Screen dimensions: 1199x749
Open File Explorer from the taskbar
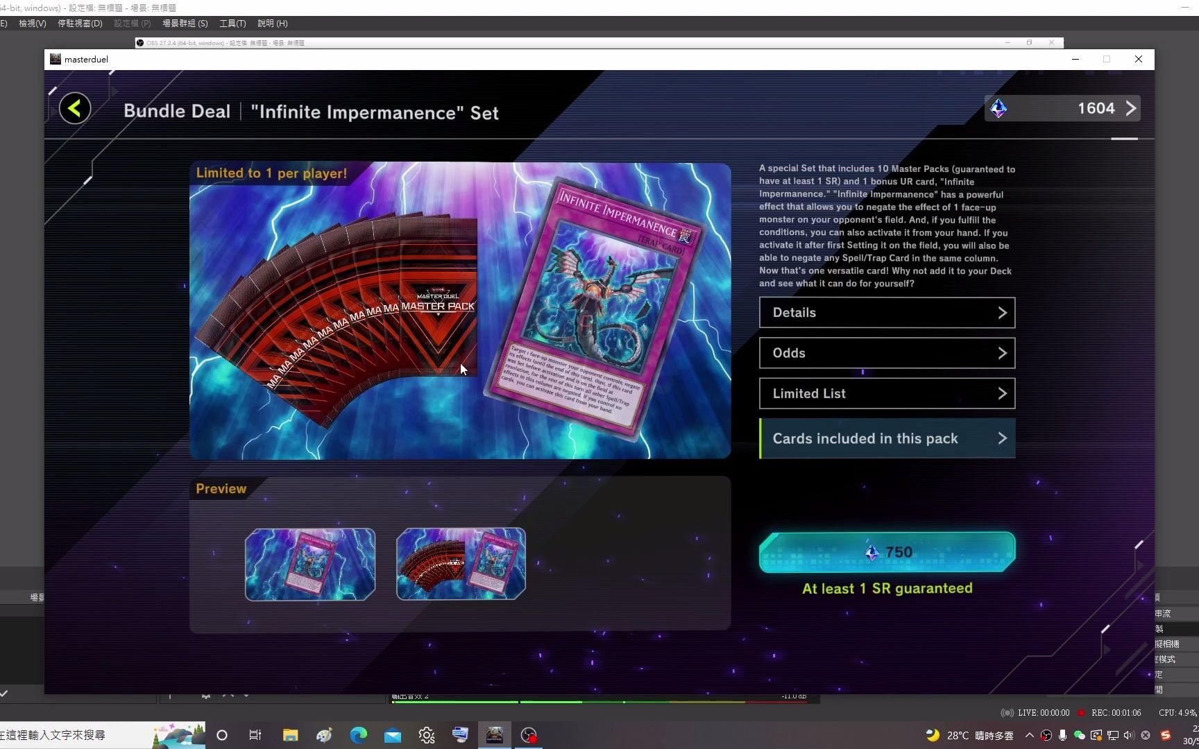(290, 735)
